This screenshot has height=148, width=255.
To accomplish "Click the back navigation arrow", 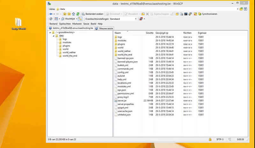I will click(51, 14).
